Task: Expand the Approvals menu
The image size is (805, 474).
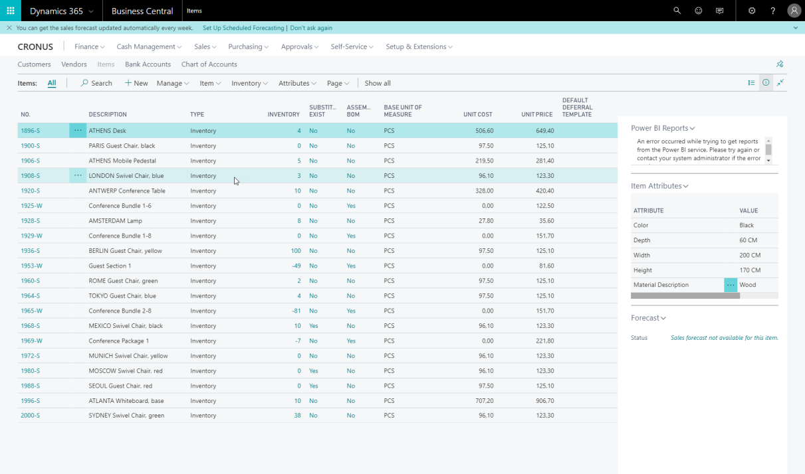Action: coord(300,46)
